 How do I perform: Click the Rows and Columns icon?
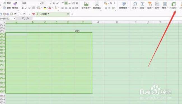tap(174, 4)
